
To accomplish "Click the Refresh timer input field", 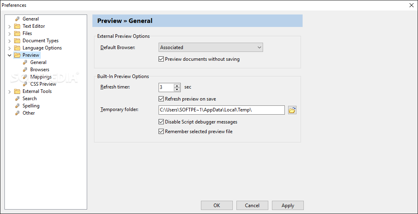I will [x=166, y=87].
